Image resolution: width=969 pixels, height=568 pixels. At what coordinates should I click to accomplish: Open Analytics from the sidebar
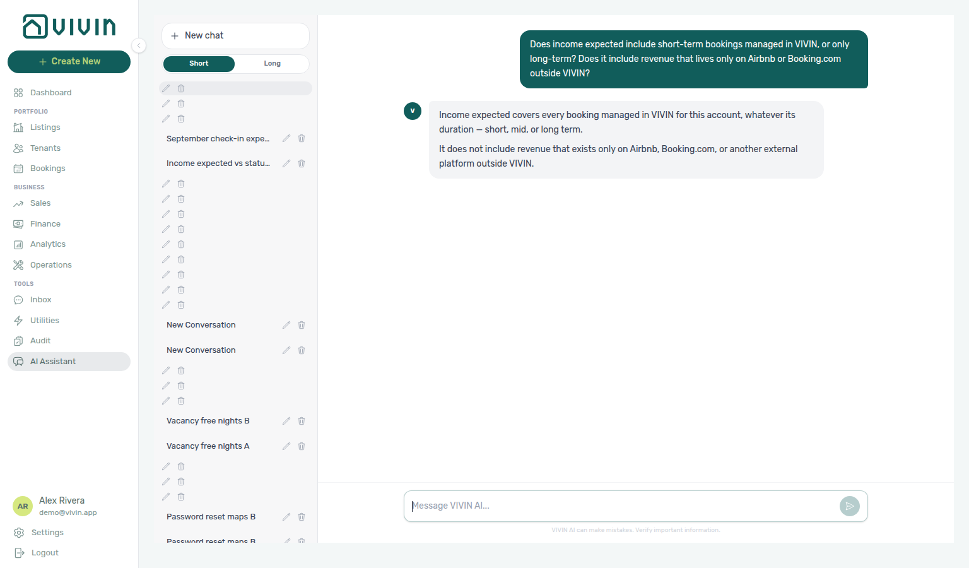[69, 244]
